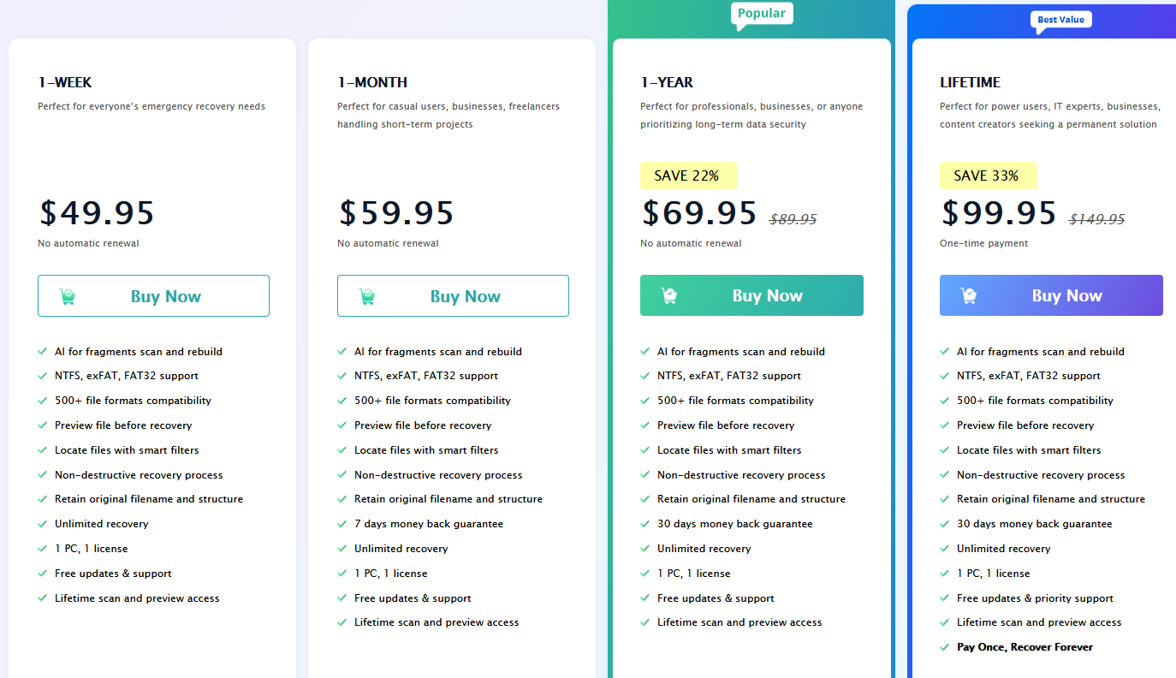1176x678 pixels.
Task: Click the crossed-out $149.95 price
Action: (x=1097, y=219)
